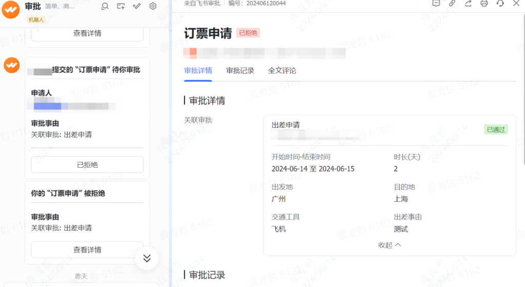Click the bot avatar beside the approval message
Screen dimensions: 525x287
12,65
